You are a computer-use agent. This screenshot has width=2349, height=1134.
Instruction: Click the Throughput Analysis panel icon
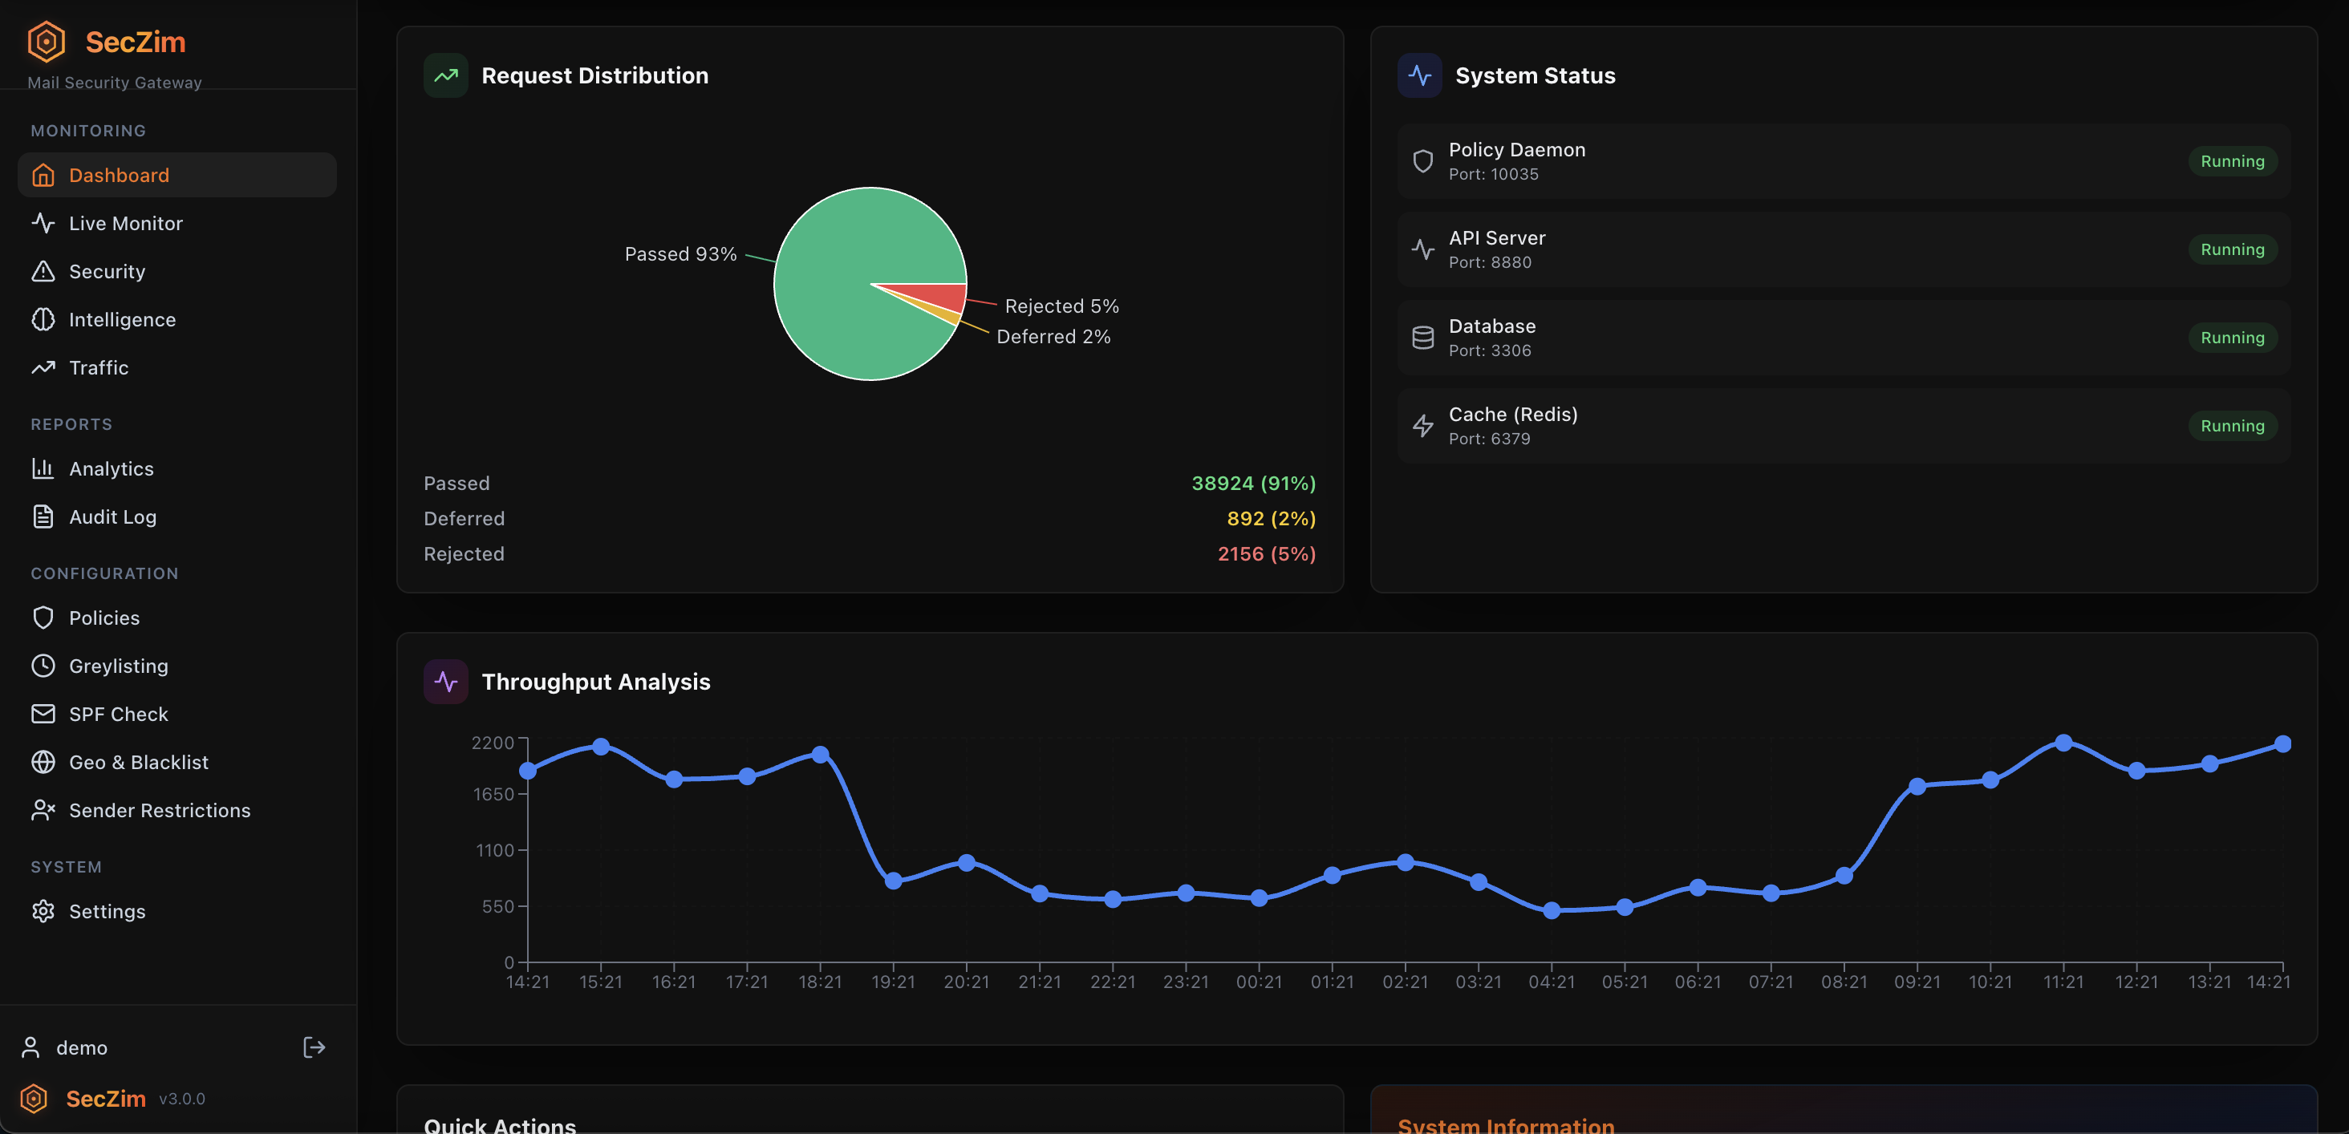[446, 680]
